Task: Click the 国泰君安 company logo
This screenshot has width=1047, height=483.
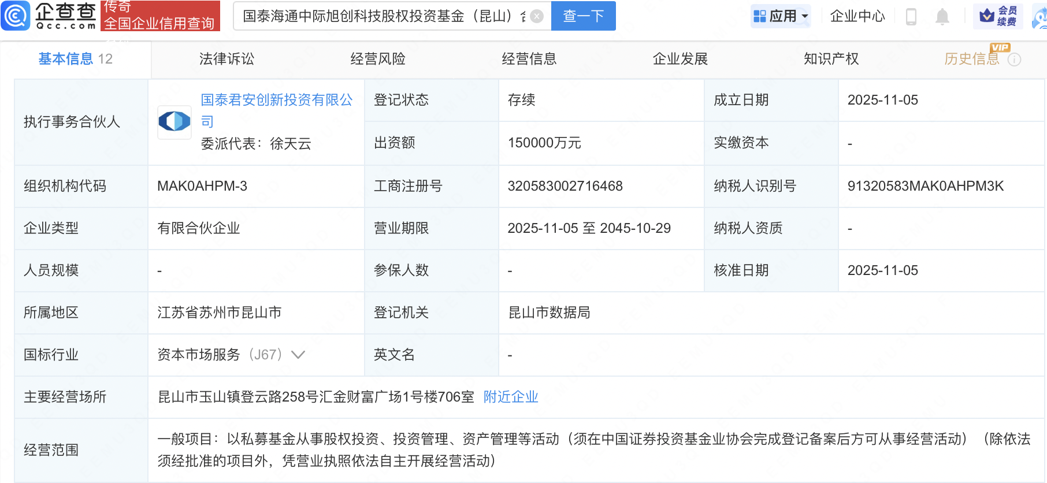Action: pyautogui.click(x=174, y=121)
